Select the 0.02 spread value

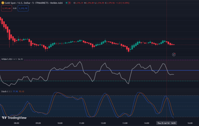[15, 8]
